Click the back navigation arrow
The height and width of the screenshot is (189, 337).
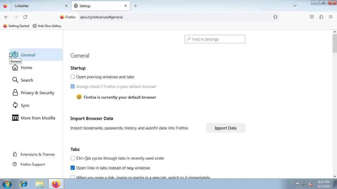coord(6,17)
